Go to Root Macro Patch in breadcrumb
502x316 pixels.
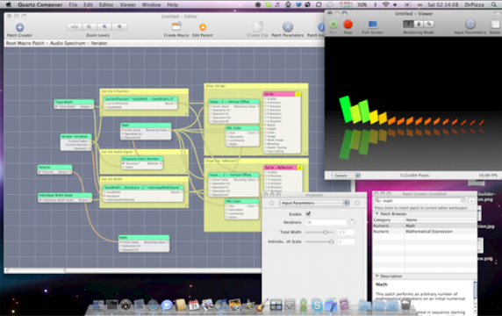(x=25, y=43)
